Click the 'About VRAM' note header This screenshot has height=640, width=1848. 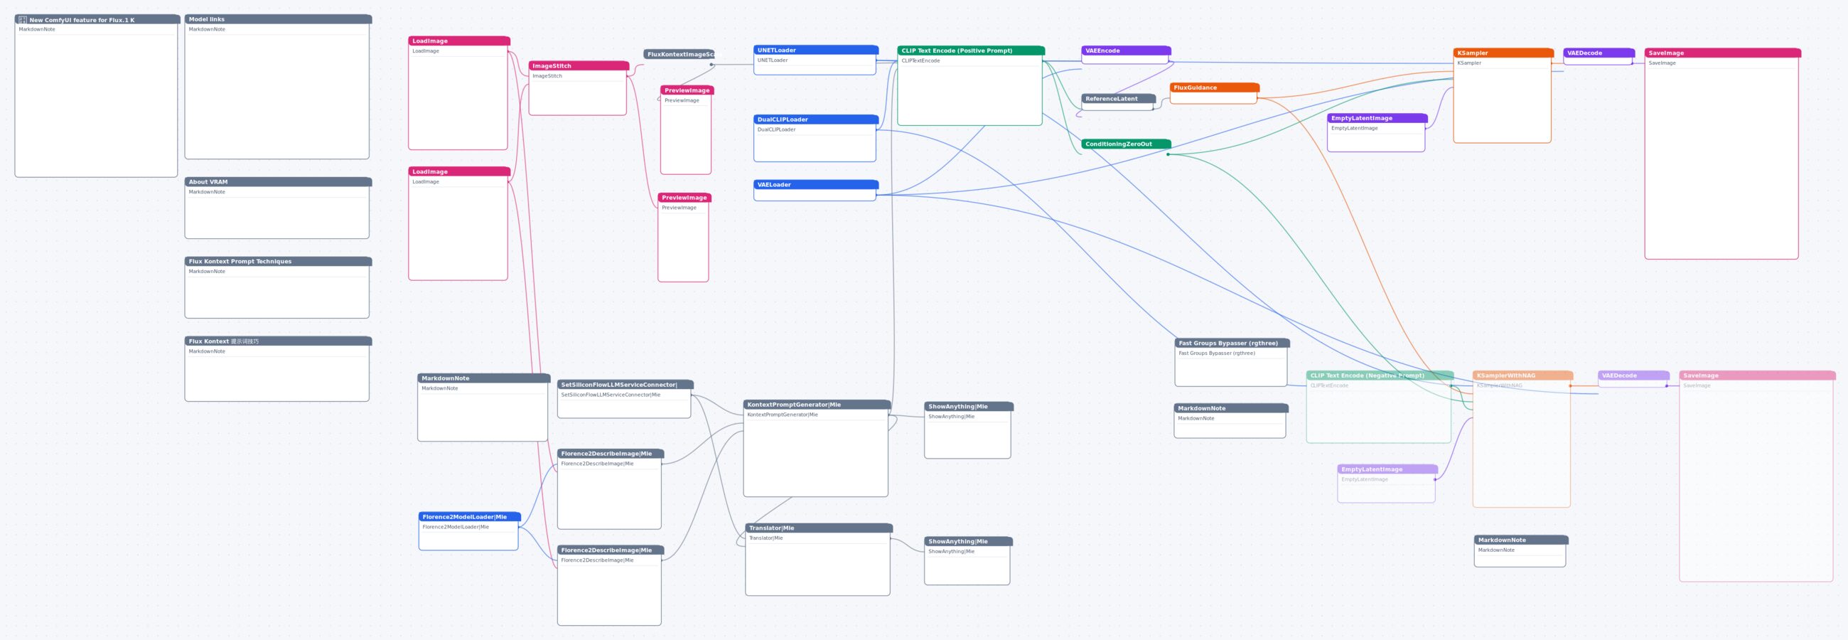tap(279, 181)
